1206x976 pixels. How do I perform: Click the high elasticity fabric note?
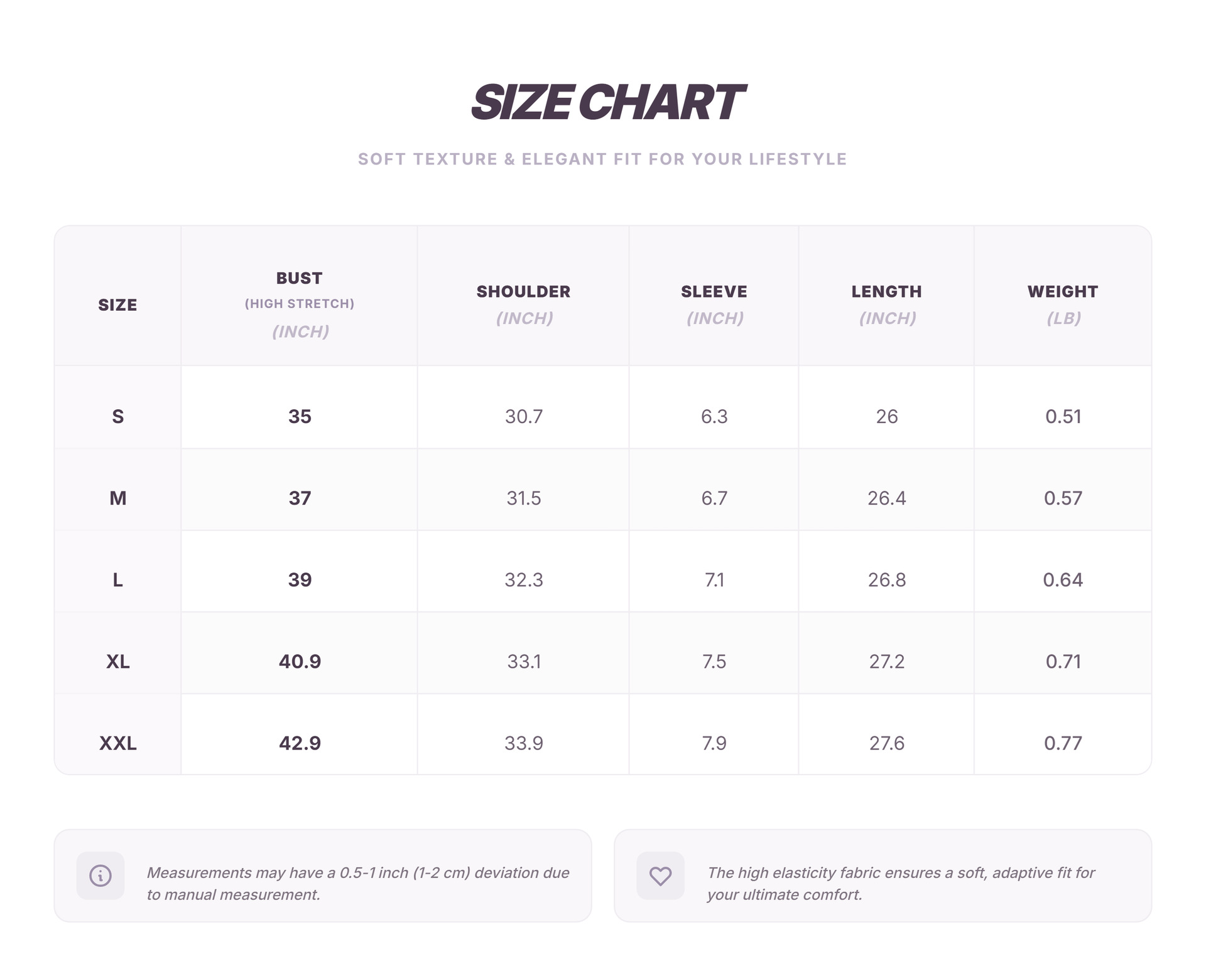pyautogui.click(x=901, y=884)
